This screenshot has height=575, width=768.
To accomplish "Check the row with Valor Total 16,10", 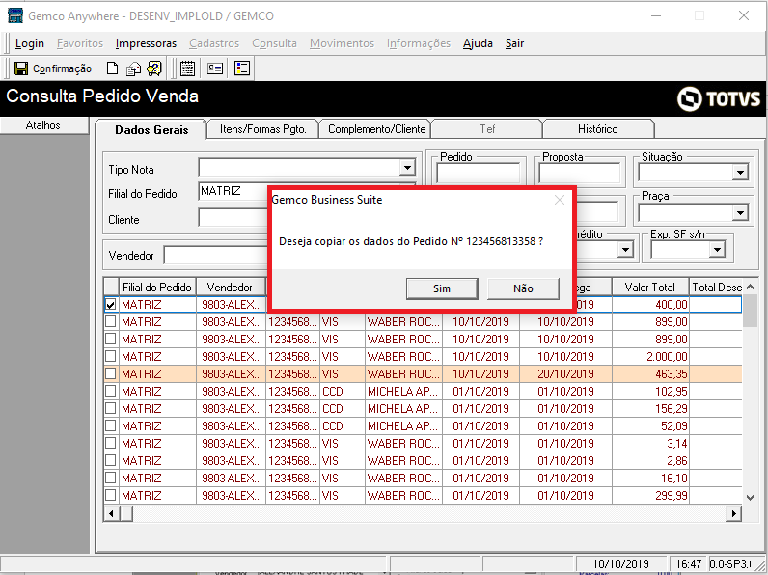I will tap(111, 478).
